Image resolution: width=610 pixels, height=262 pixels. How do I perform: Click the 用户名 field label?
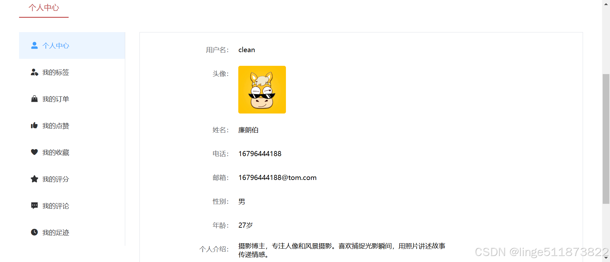pyautogui.click(x=217, y=50)
